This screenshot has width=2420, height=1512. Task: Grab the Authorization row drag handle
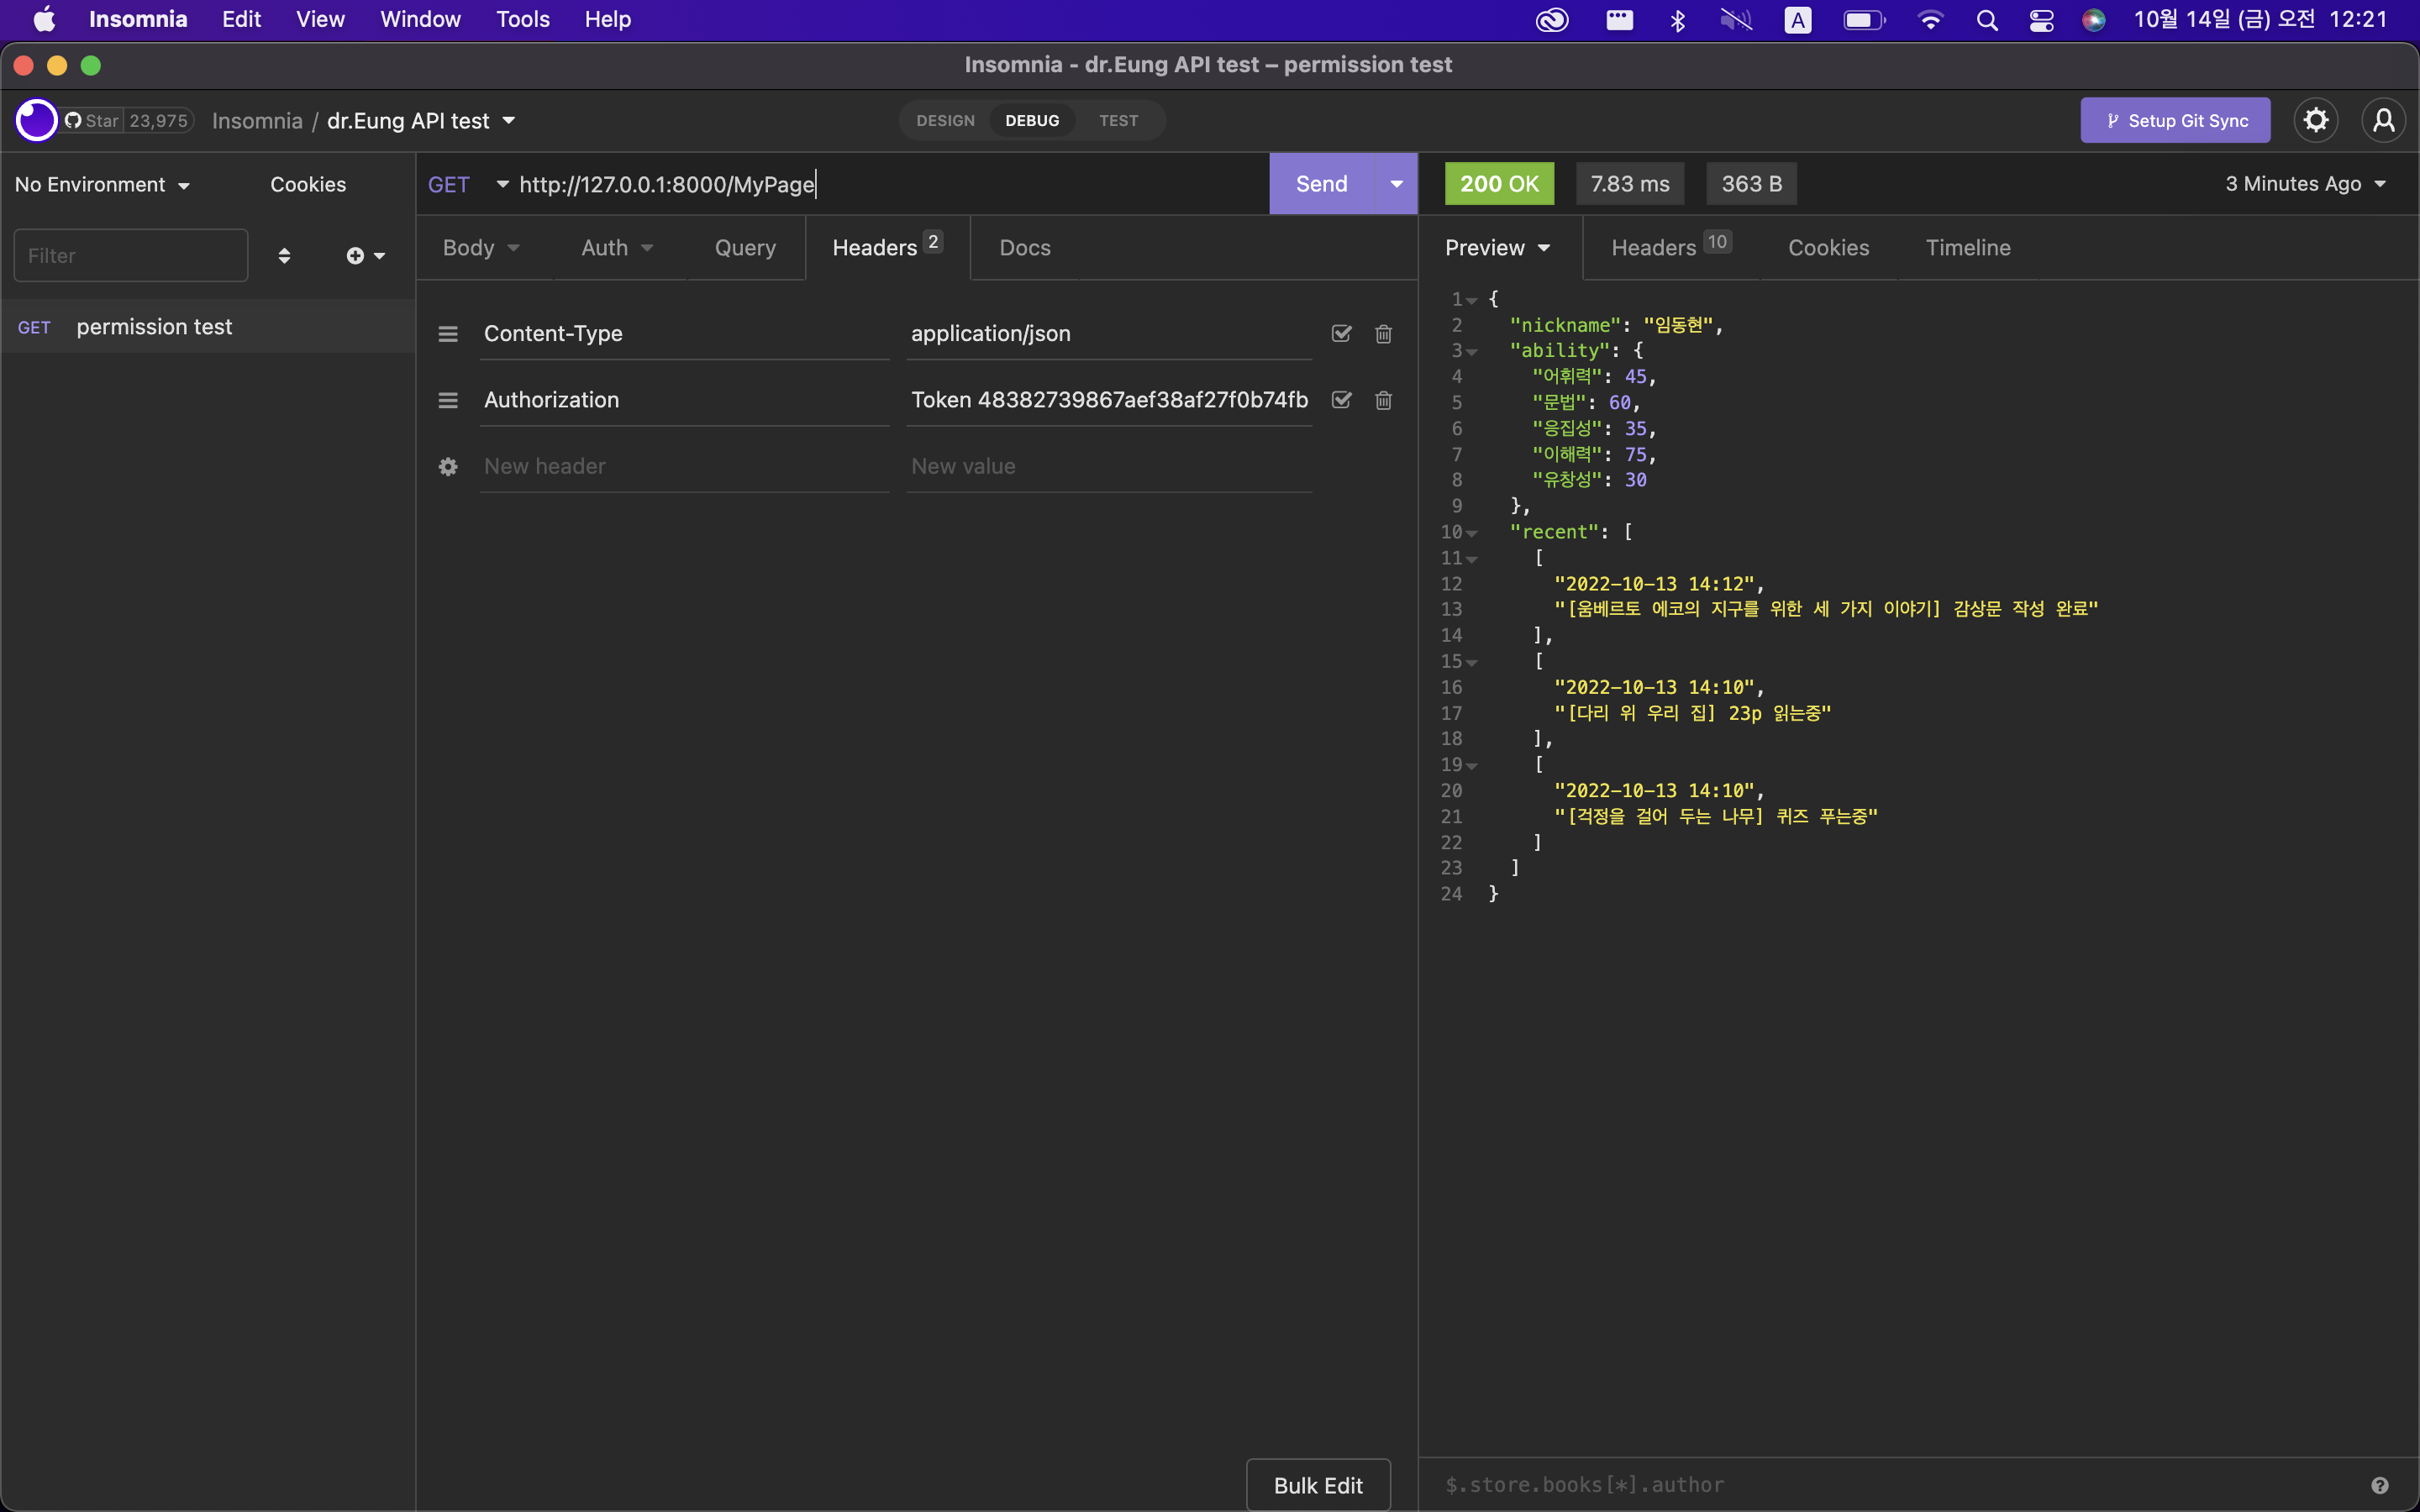(x=448, y=400)
